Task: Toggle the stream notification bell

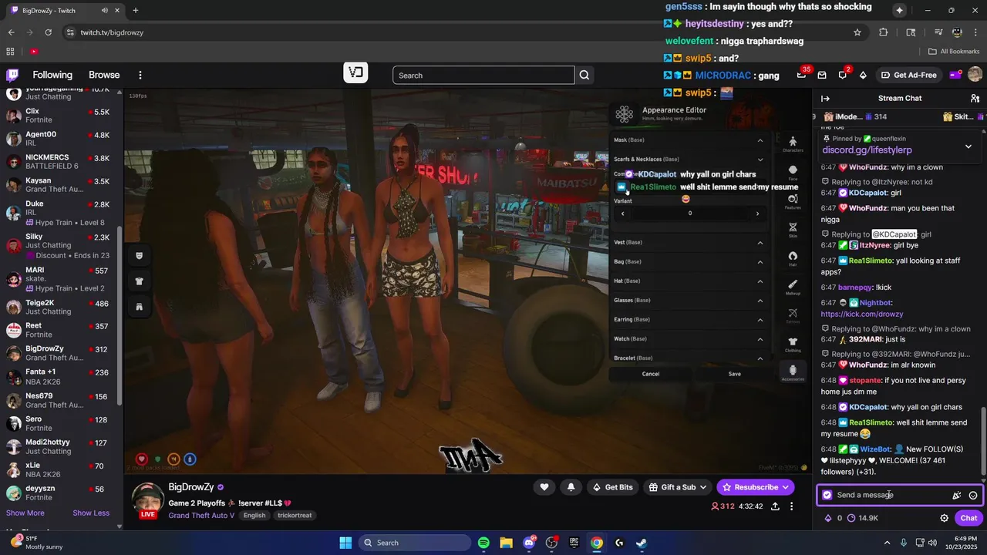Action: (571, 487)
